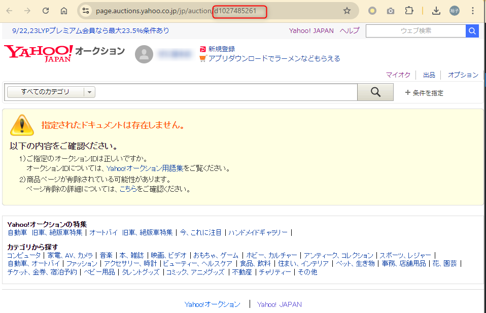Go forward with the browser forward arrow
486x313 pixels.
pyautogui.click(x=27, y=11)
